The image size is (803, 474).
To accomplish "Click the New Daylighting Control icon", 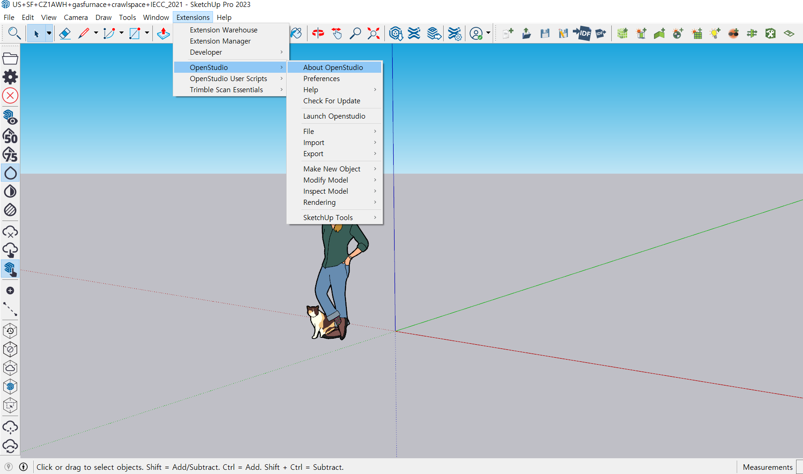I will coord(678,33).
